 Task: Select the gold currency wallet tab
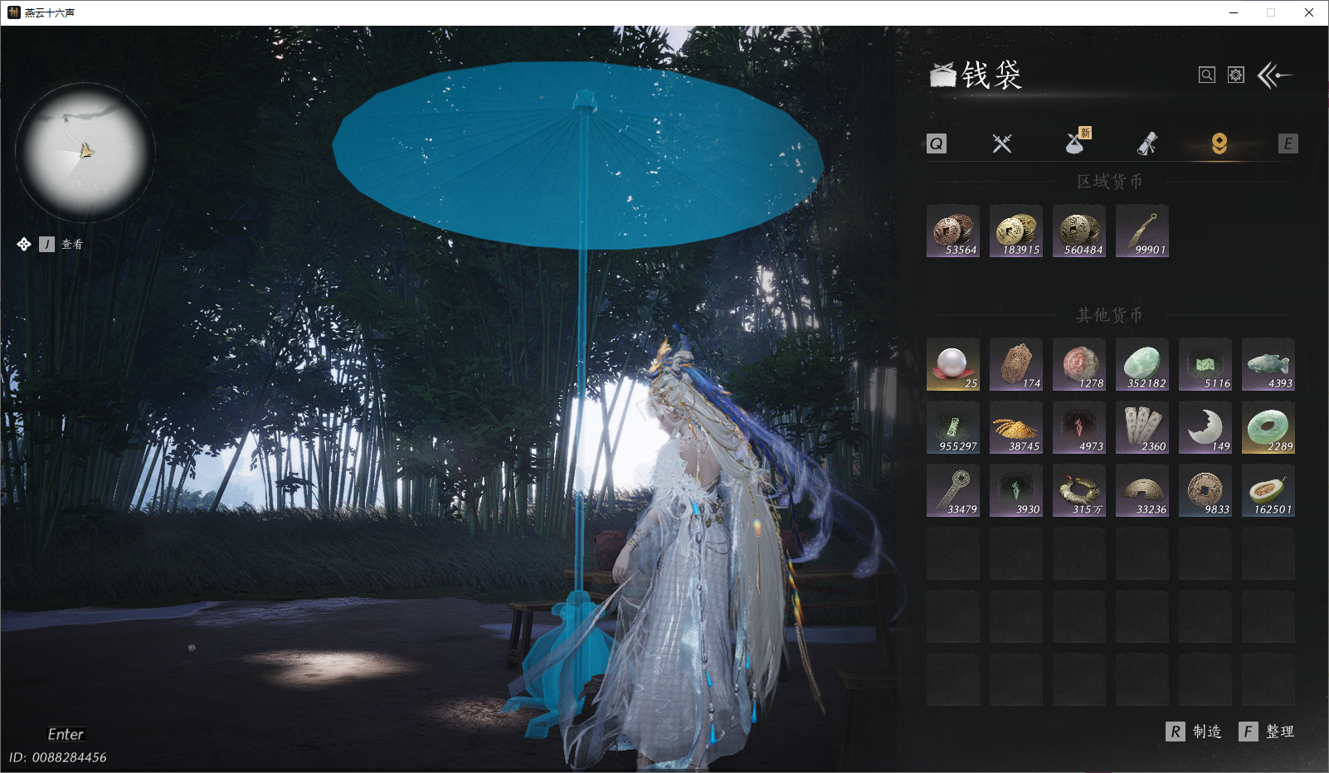(x=1219, y=143)
